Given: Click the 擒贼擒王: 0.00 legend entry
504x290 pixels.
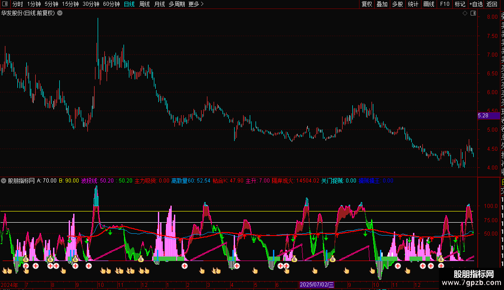Looking at the screenshot, I should [x=376, y=181].
